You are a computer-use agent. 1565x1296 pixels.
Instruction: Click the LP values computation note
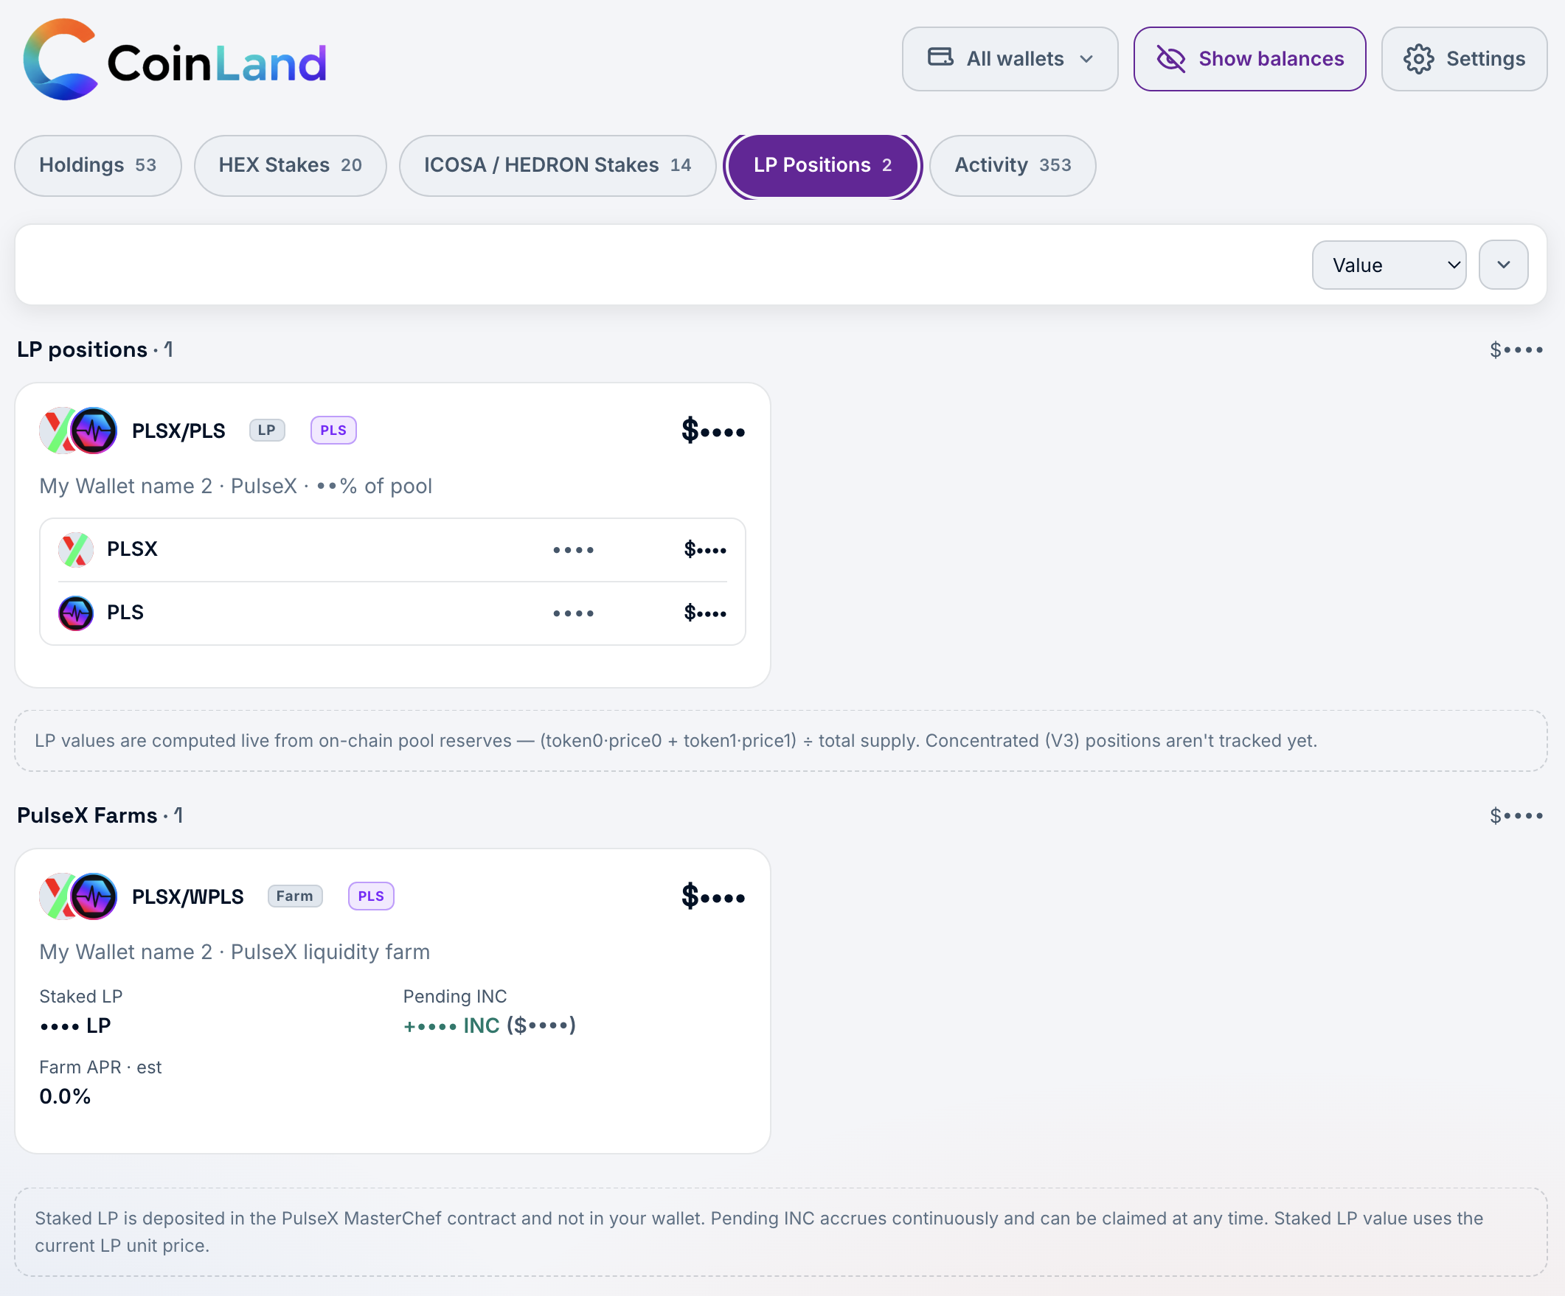coord(781,740)
